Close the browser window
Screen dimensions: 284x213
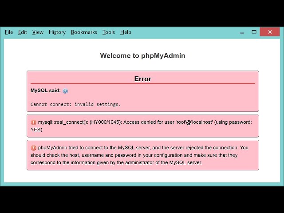270,32
